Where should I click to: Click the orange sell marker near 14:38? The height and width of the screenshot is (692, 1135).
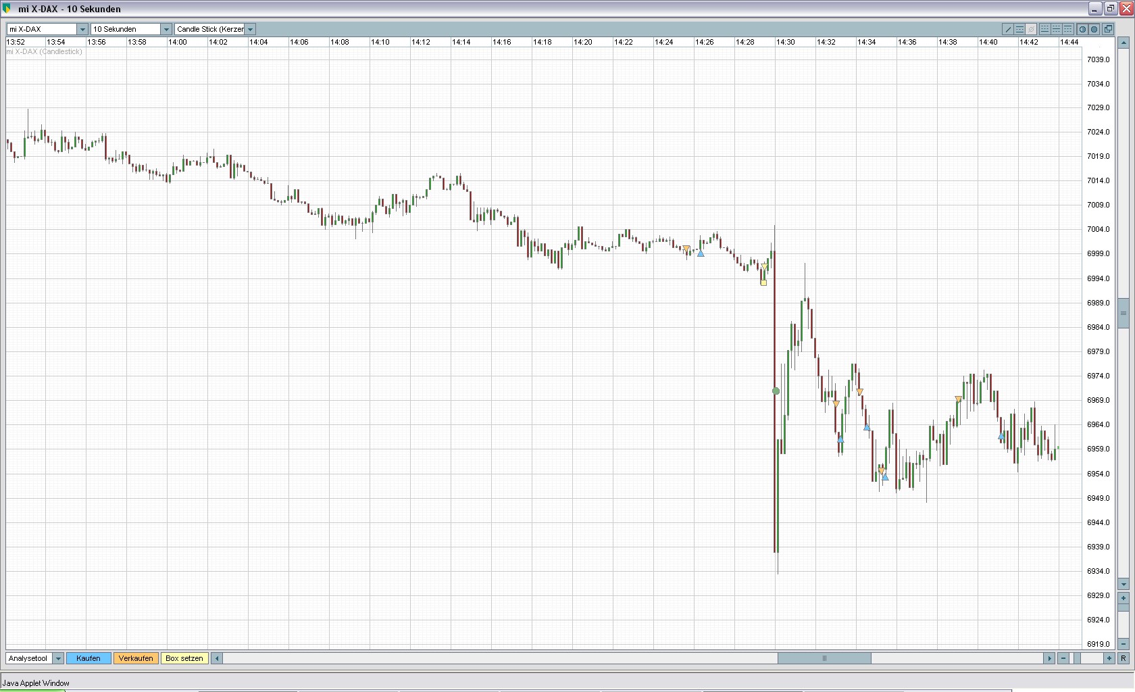[x=959, y=400]
